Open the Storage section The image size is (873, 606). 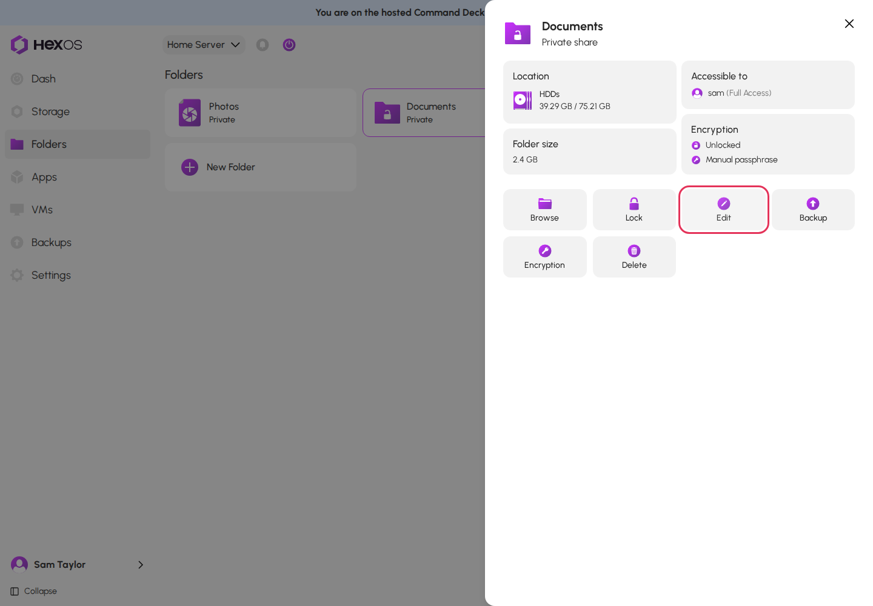78,112
